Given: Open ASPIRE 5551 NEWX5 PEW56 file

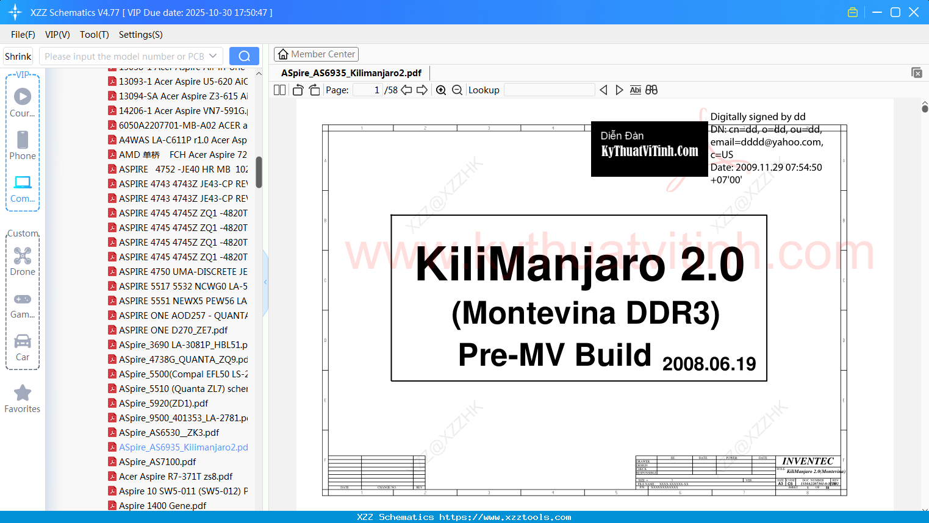Looking at the screenshot, I should 178,301.
